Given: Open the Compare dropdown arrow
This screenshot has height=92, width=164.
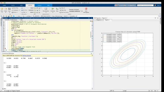Looking at the screenshot, I should [19, 10].
